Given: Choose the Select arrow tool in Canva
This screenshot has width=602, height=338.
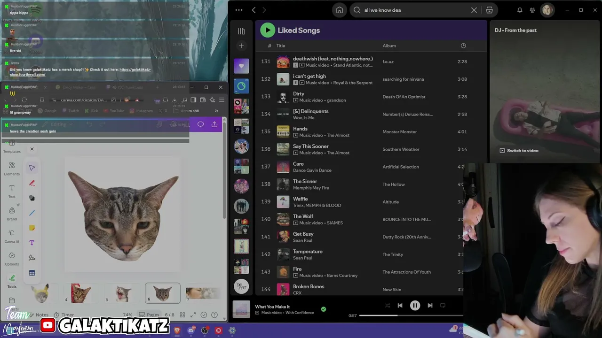Looking at the screenshot, I should tap(32, 168).
